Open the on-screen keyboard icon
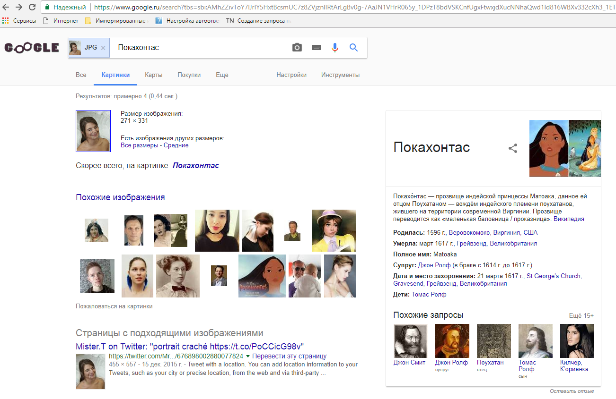616x399 pixels. [x=316, y=48]
